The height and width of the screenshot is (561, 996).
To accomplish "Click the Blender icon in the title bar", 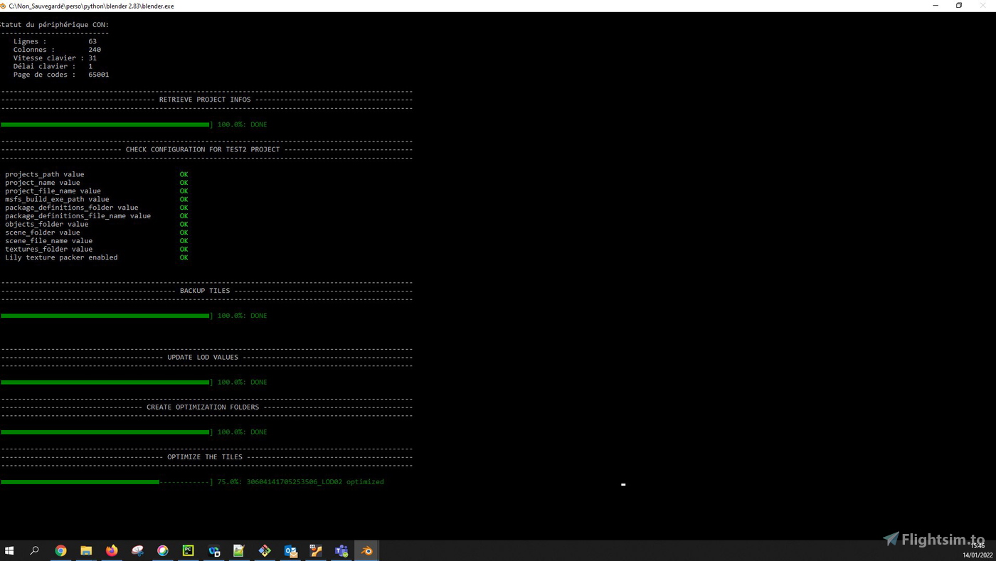I will coord(3,6).
